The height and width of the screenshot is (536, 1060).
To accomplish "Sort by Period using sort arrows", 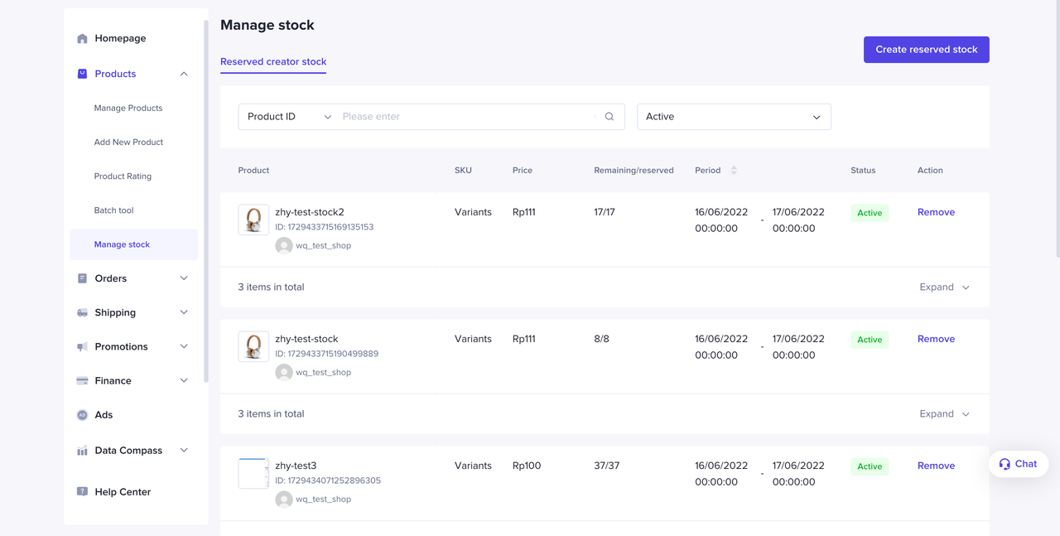I will (734, 171).
